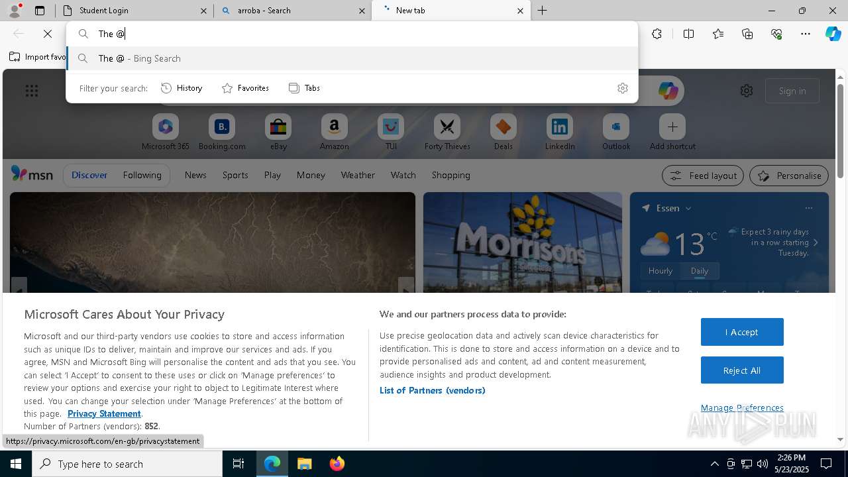The width and height of the screenshot is (848, 477).
Task: Click the Sign in button
Action: [x=792, y=91]
